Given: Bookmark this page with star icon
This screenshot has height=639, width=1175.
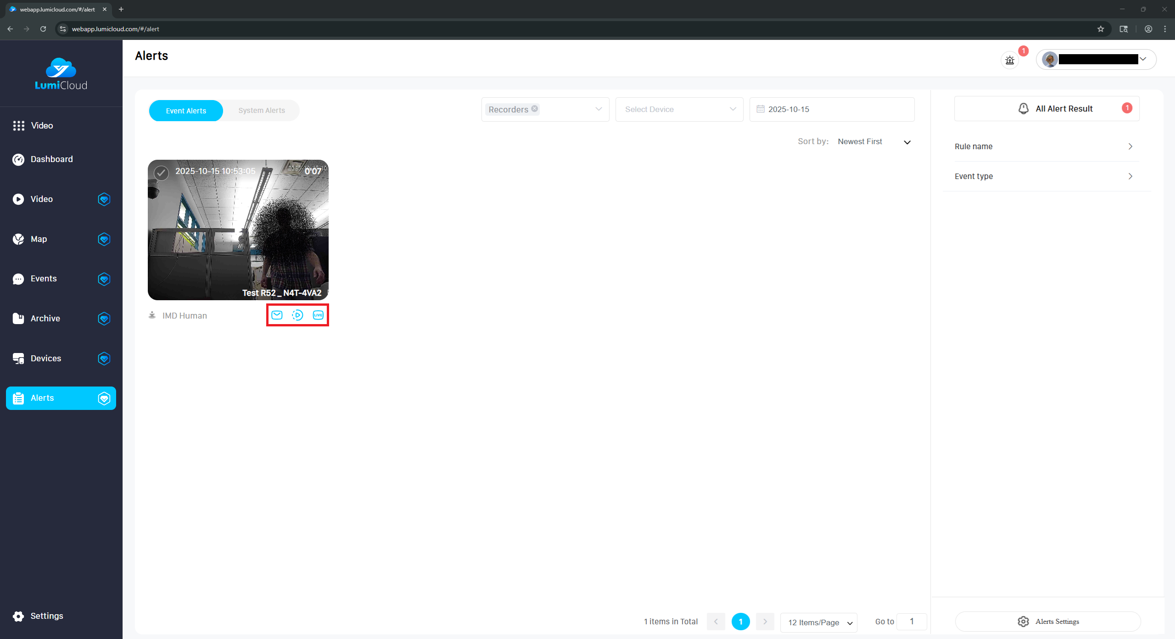Looking at the screenshot, I should coord(1100,29).
